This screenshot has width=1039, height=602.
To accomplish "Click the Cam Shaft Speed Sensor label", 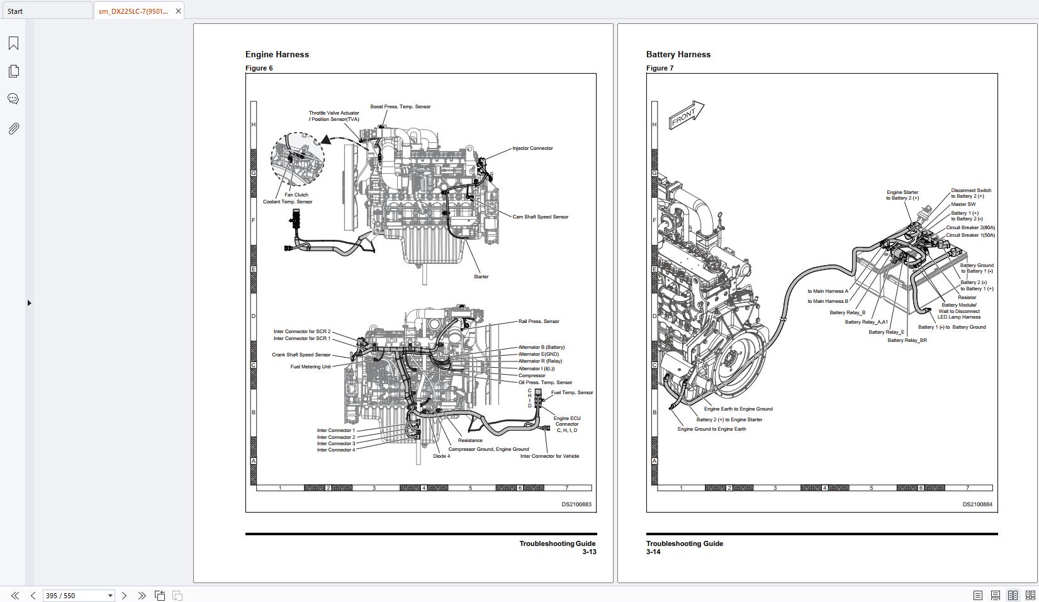I will tap(540, 217).
